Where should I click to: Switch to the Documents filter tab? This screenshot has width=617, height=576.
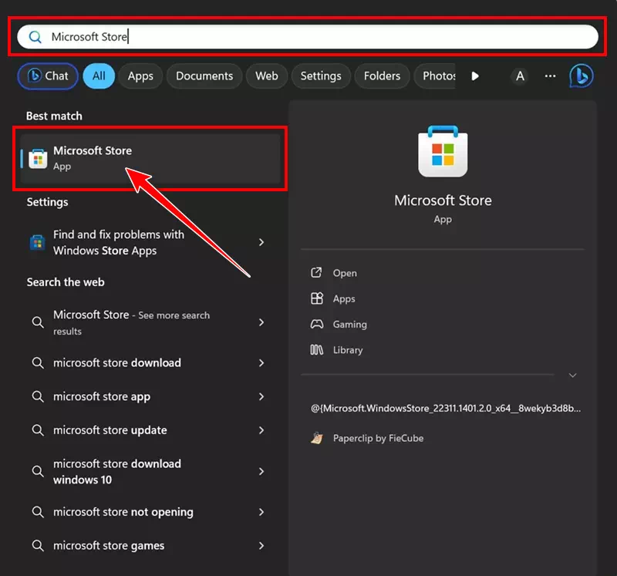point(204,76)
